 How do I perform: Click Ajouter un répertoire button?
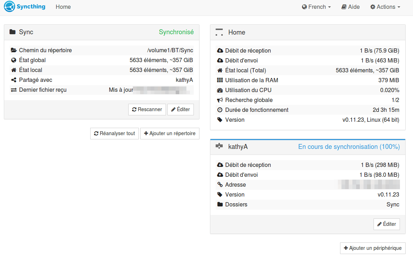(x=170, y=133)
